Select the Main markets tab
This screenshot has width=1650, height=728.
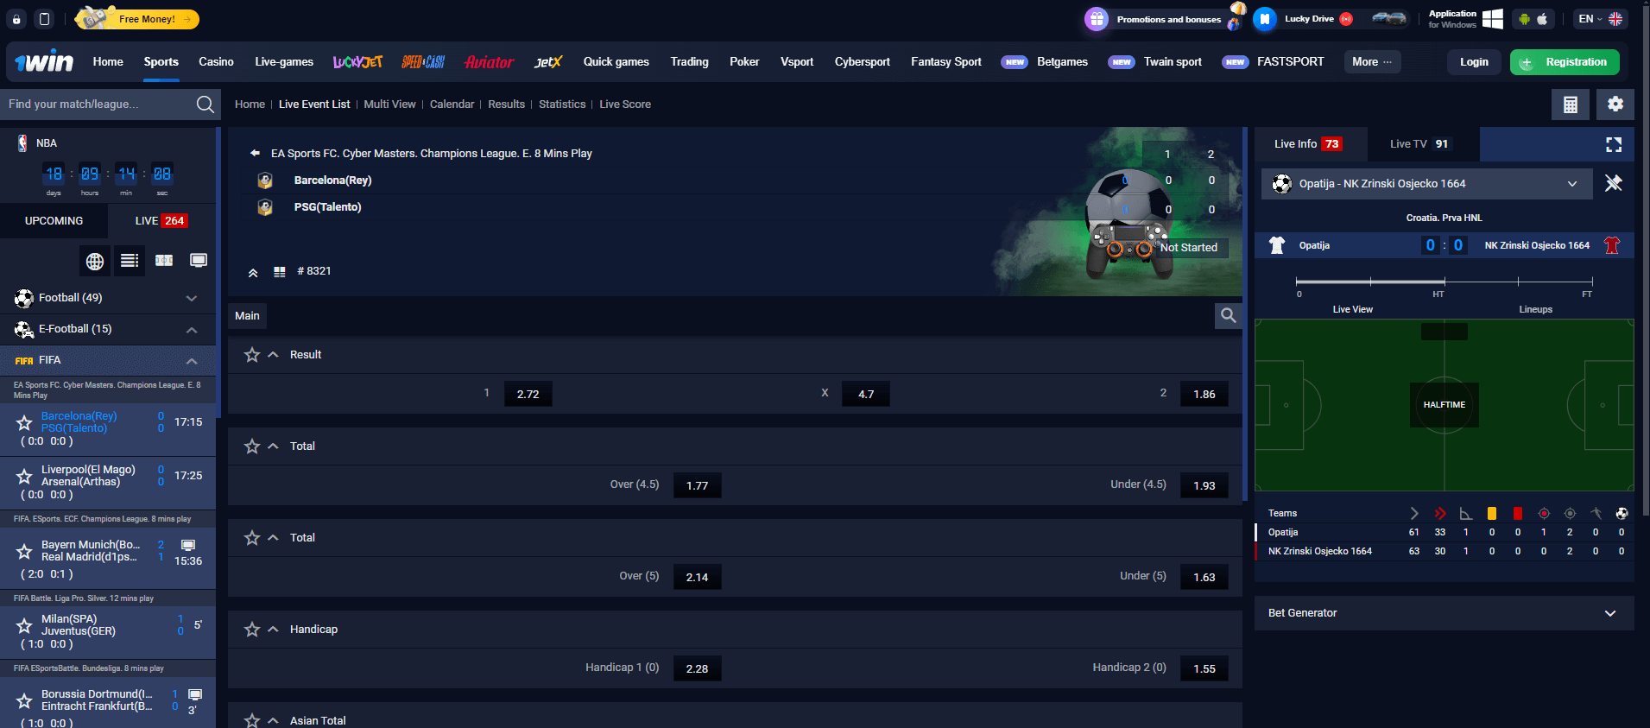coord(247,316)
